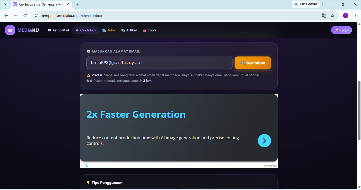The image size is (361, 190).
Task: Open the Chrome profile avatar
Action: tap(346, 16)
